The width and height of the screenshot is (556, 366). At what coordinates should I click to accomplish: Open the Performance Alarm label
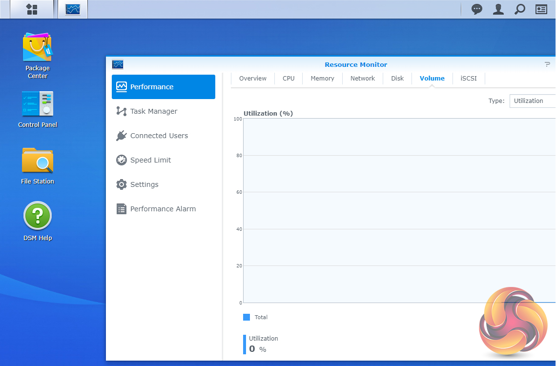(x=163, y=209)
